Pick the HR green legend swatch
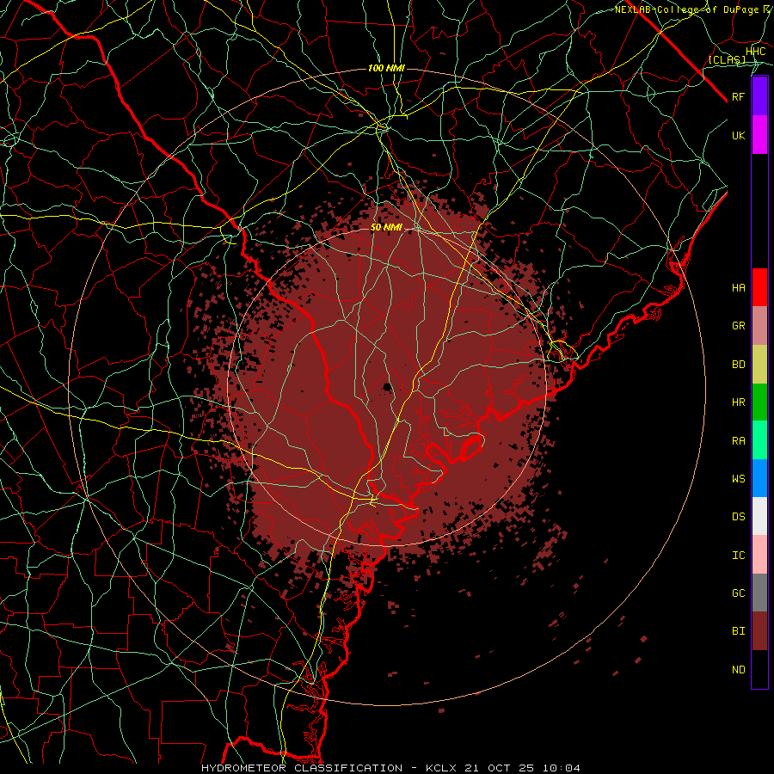Screen dimensions: 774x774 click(x=759, y=402)
